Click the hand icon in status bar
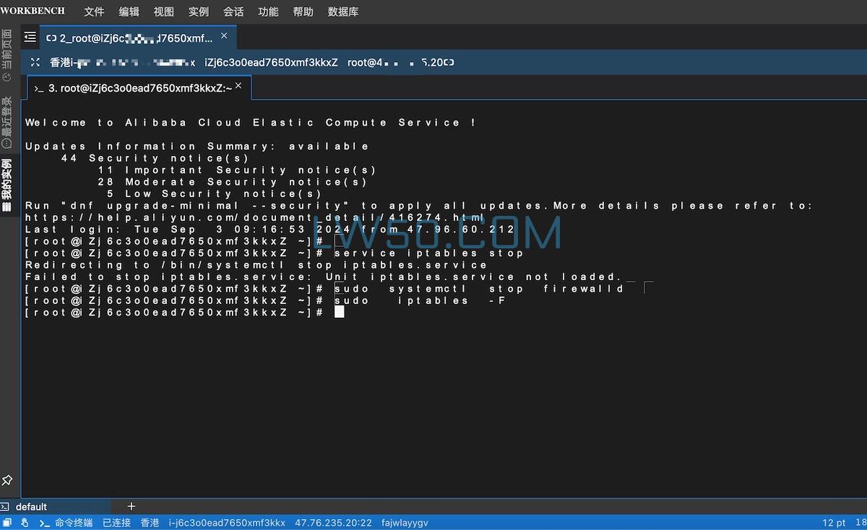The image size is (867, 530). (x=25, y=523)
